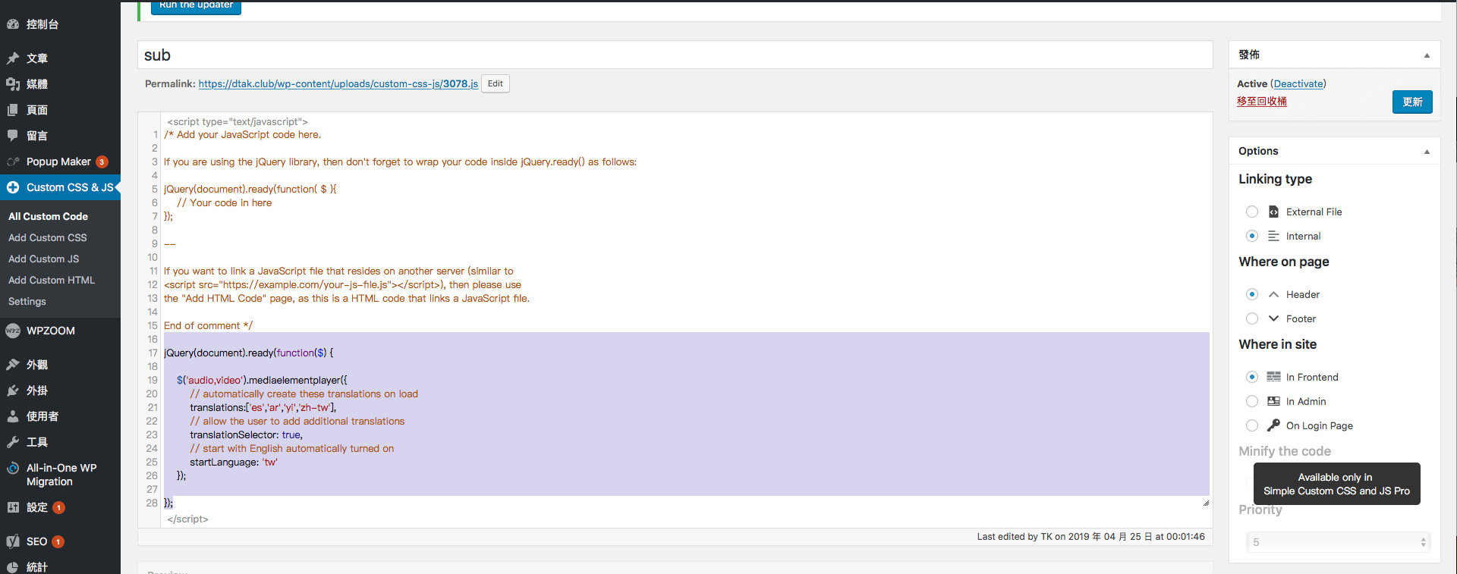The width and height of the screenshot is (1457, 574).
Task: Select Internal linking type radio
Action: click(1252, 236)
